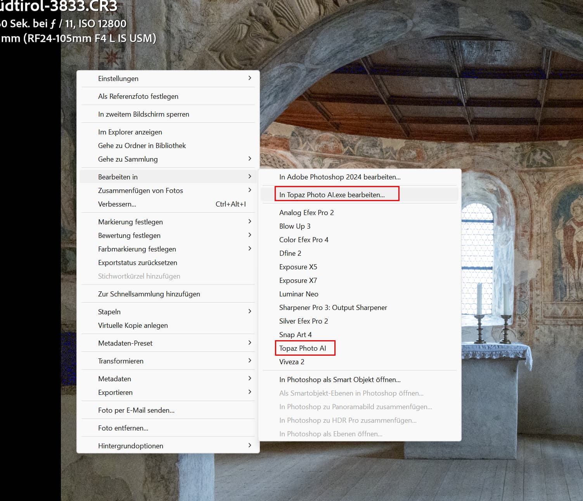Click Im Explorer anzeigen

pos(130,132)
